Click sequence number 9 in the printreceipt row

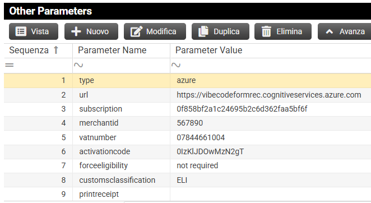click(63, 194)
